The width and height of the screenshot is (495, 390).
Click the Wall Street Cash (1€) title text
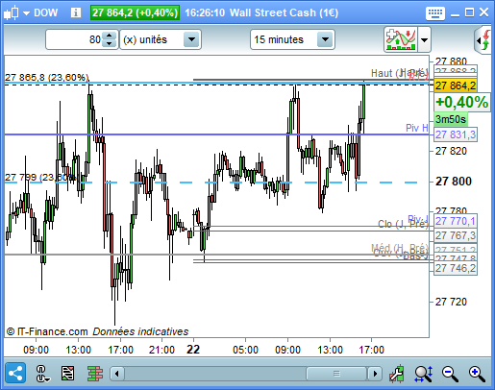pos(284,12)
